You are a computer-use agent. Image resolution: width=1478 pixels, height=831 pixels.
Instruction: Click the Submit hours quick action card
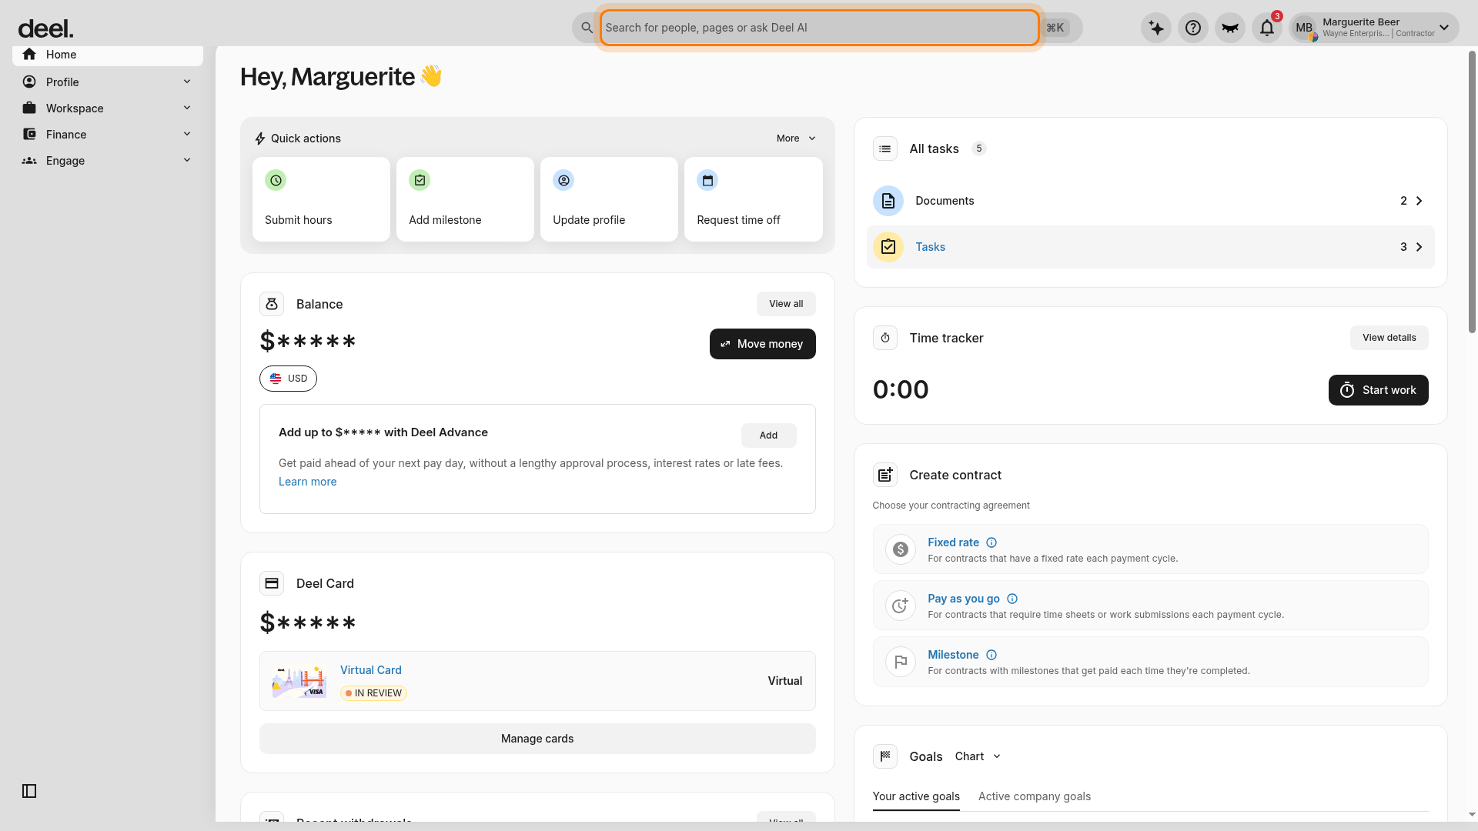click(321, 199)
